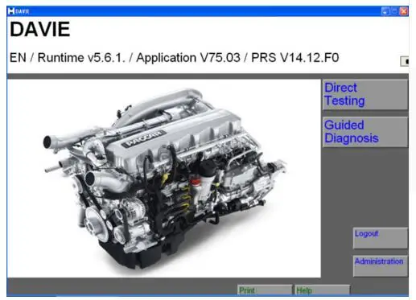Click the PACCAR engine image
416x300 pixels.
pyautogui.click(x=164, y=179)
